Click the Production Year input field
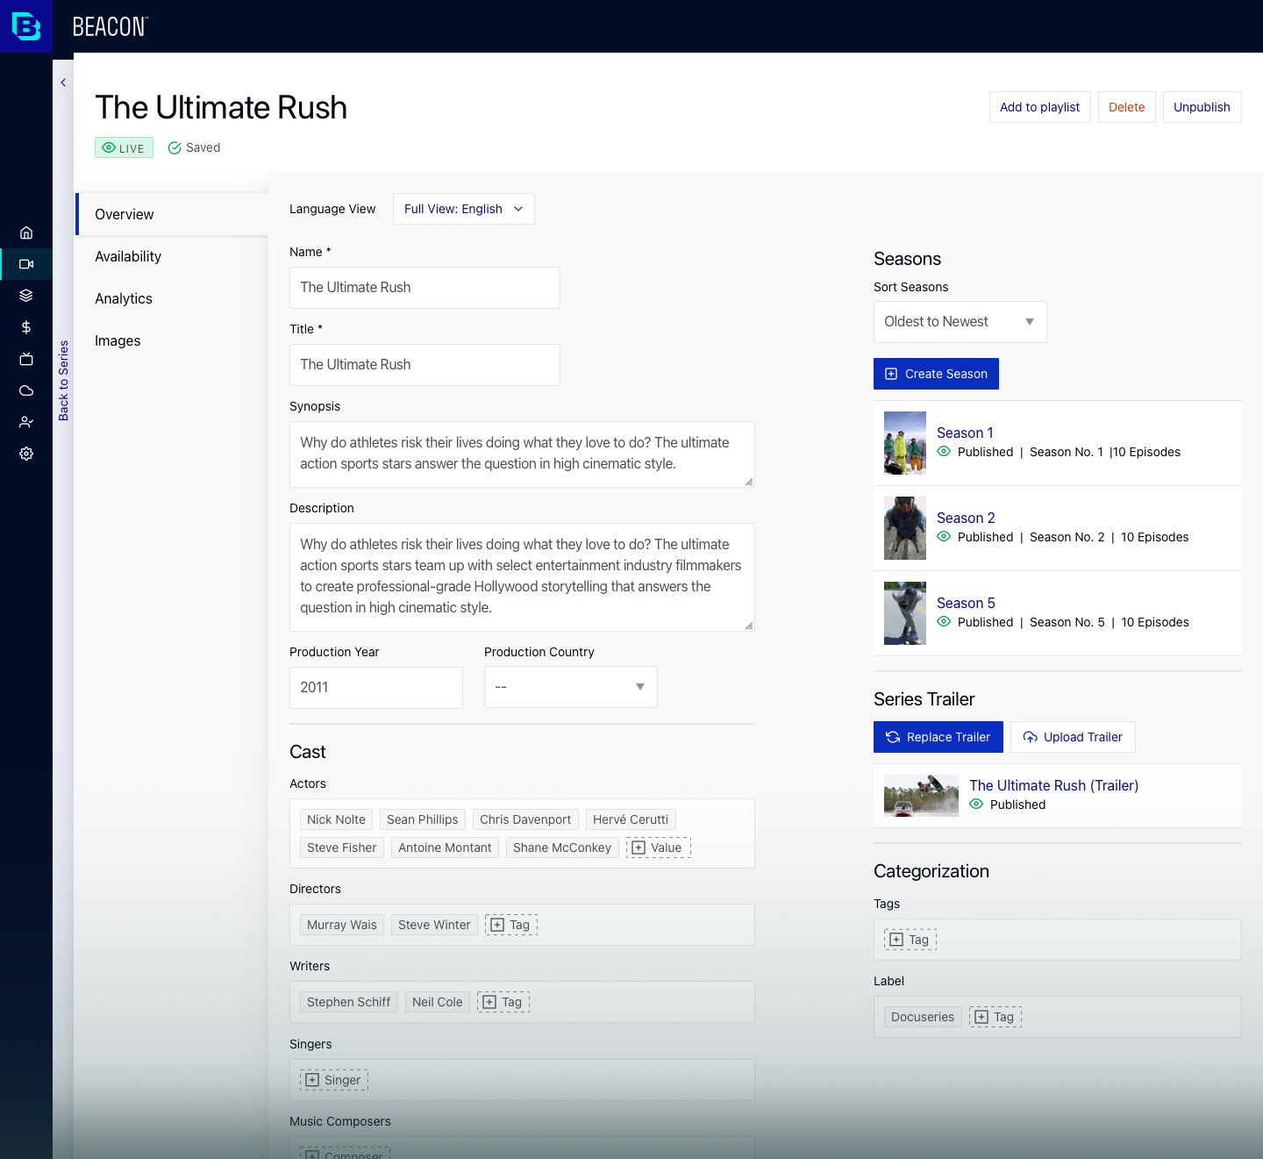 tap(375, 687)
